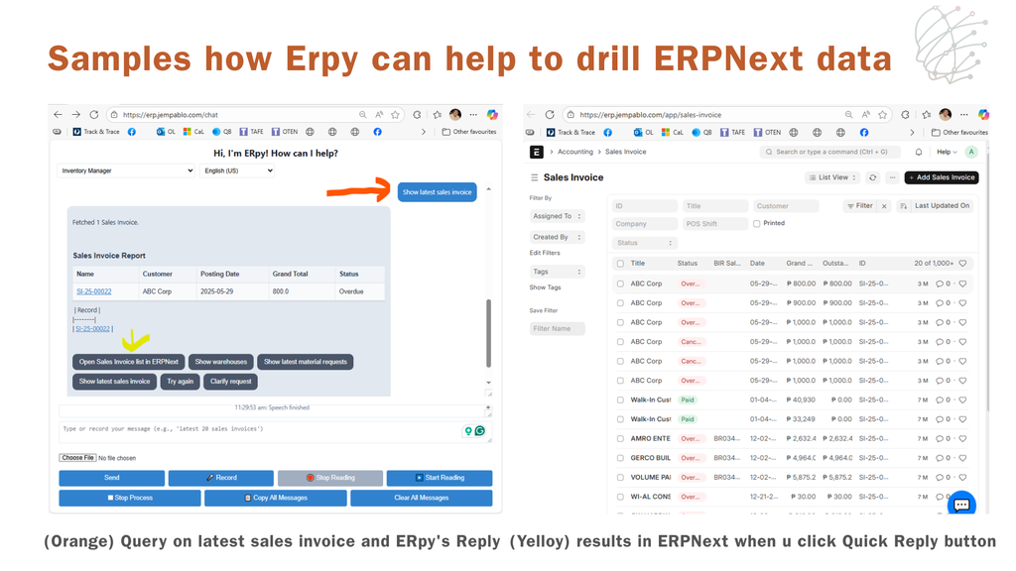Open the QB bookmark in the sales-invoice browser
This screenshot has width=1016, height=571.
(701, 132)
